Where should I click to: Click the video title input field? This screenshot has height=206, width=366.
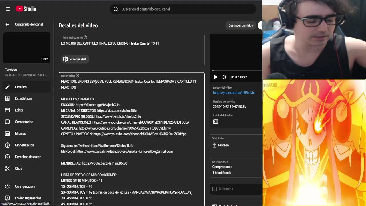132,43
